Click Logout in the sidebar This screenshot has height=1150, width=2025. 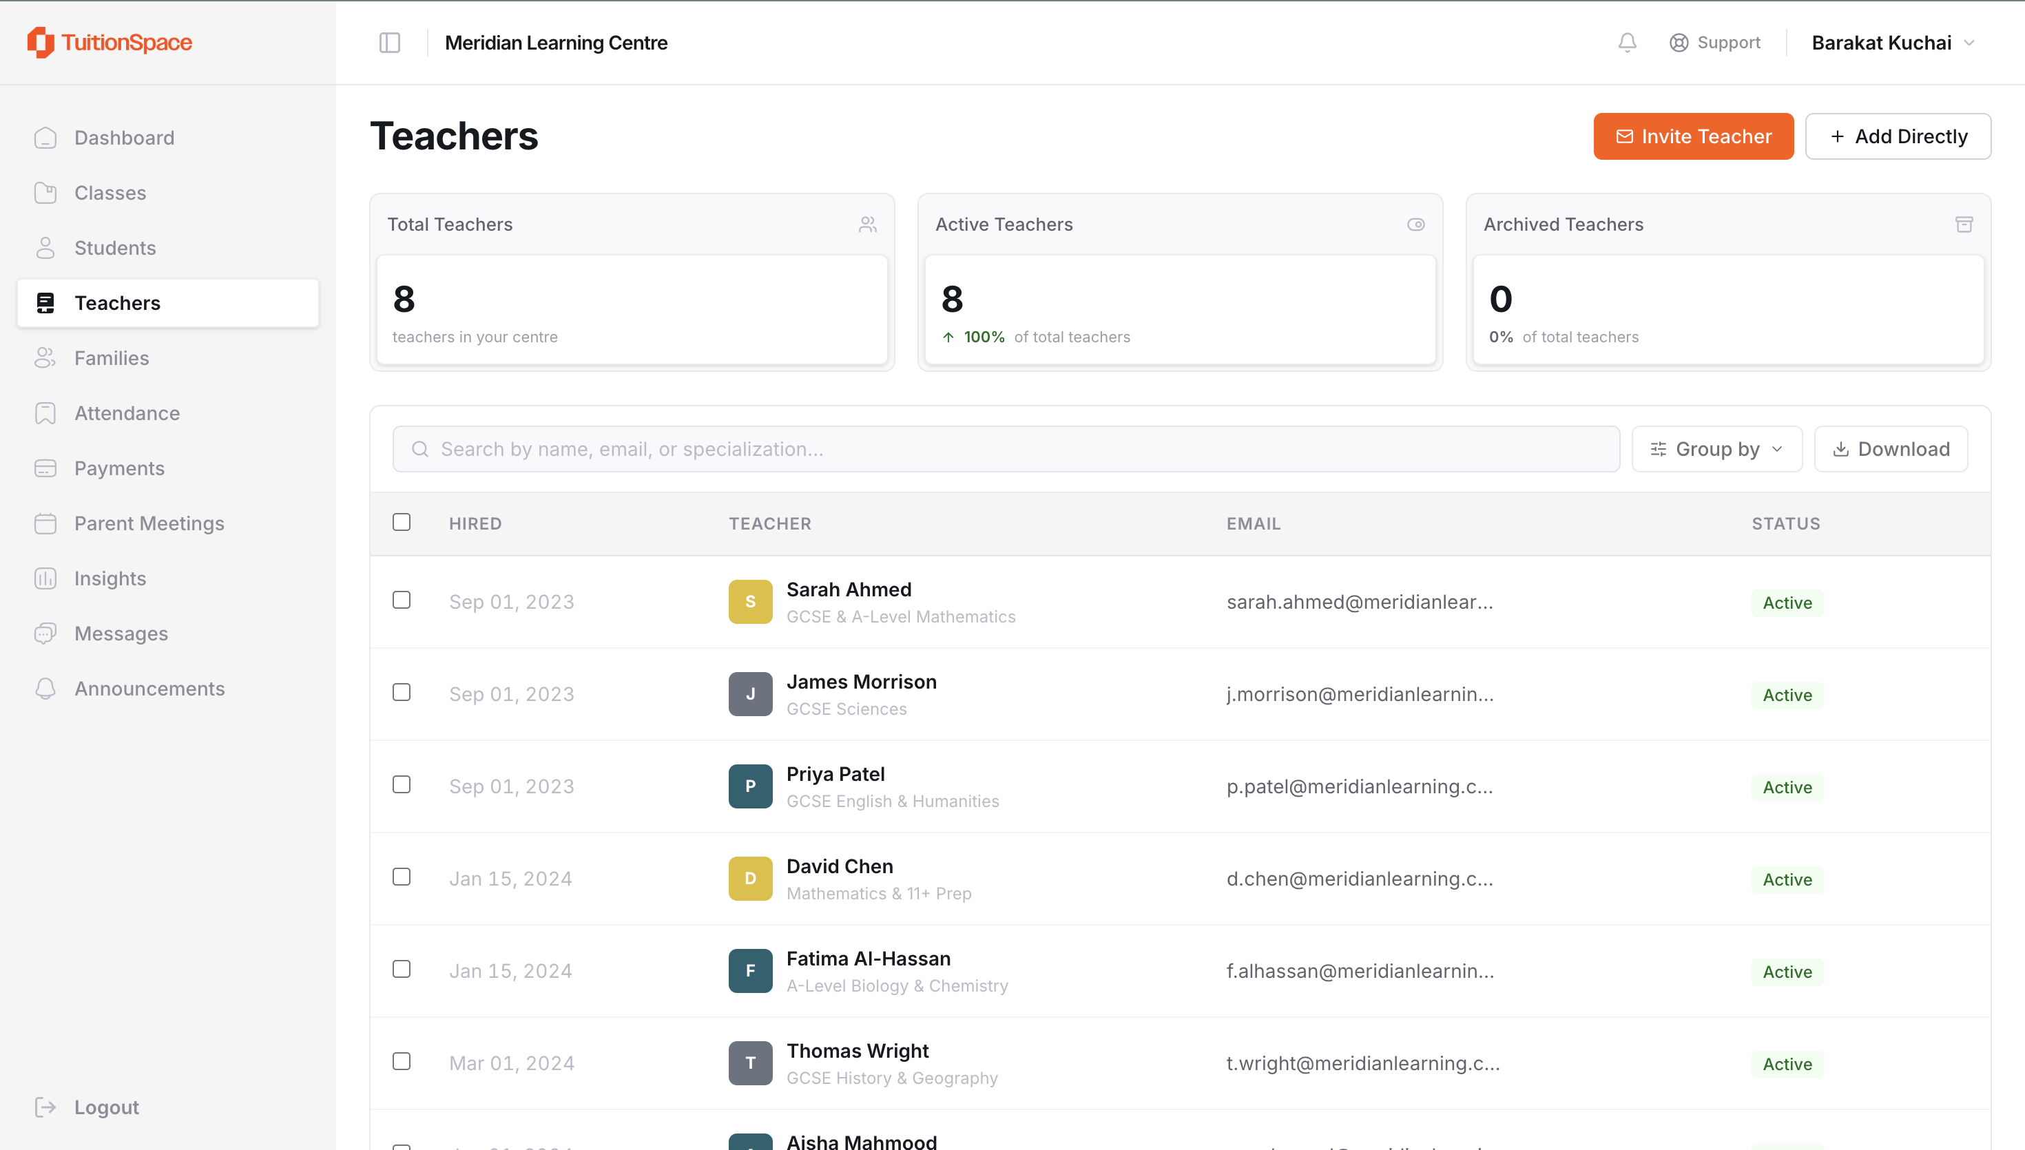(167, 1107)
